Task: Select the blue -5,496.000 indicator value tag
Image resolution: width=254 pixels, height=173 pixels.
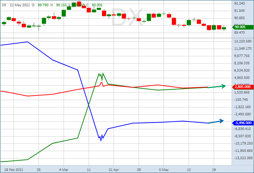Action: coord(241,123)
